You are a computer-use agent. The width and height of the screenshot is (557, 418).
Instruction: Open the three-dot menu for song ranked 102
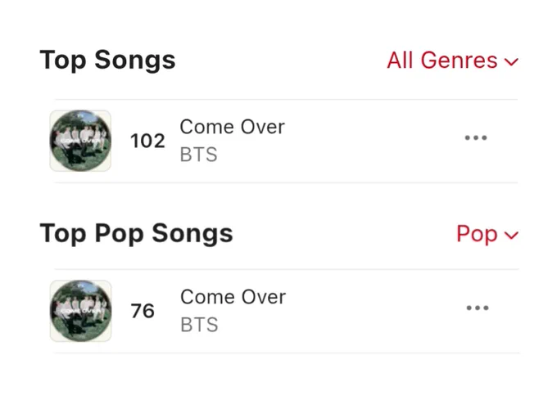pyautogui.click(x=476, y=137)
